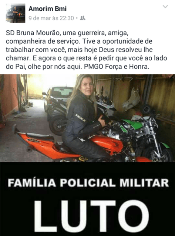
Task: Open the post options chevron menu
Action: [165, 7]
